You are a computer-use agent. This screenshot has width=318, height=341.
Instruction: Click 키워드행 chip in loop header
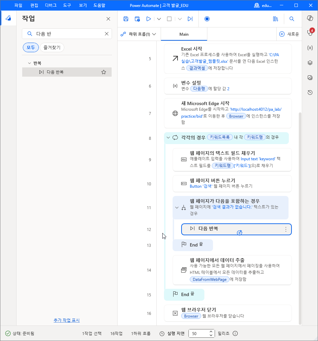click(255, 137)
